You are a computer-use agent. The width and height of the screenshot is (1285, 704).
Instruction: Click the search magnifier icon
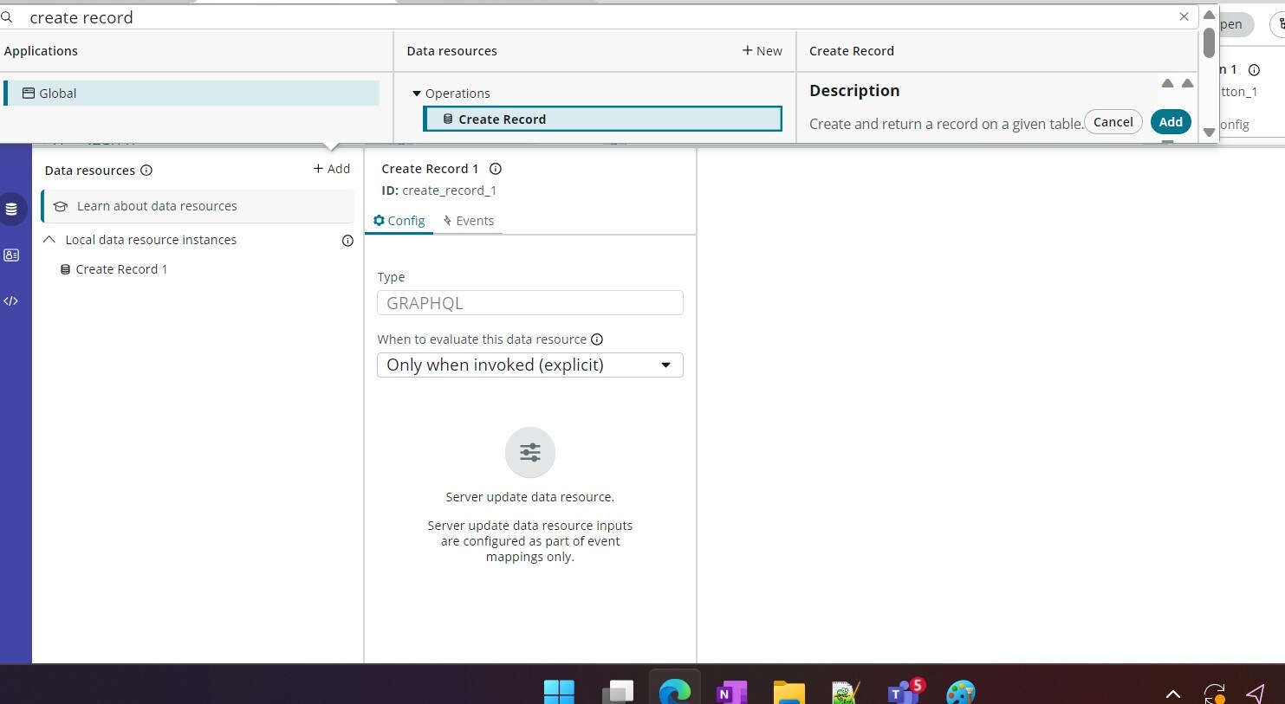click(x=7, y=17)
